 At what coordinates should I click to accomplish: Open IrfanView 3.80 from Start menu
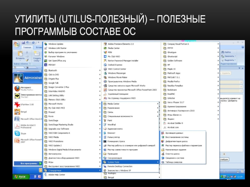(x=27, y=104)
